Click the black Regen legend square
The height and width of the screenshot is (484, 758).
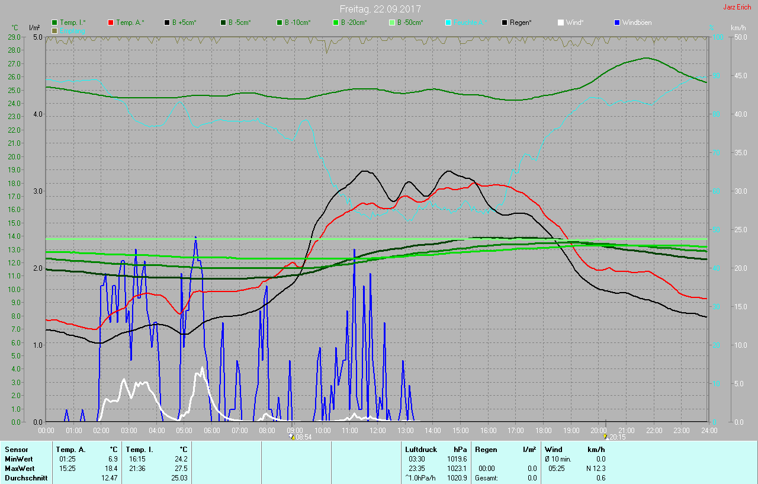505,23
